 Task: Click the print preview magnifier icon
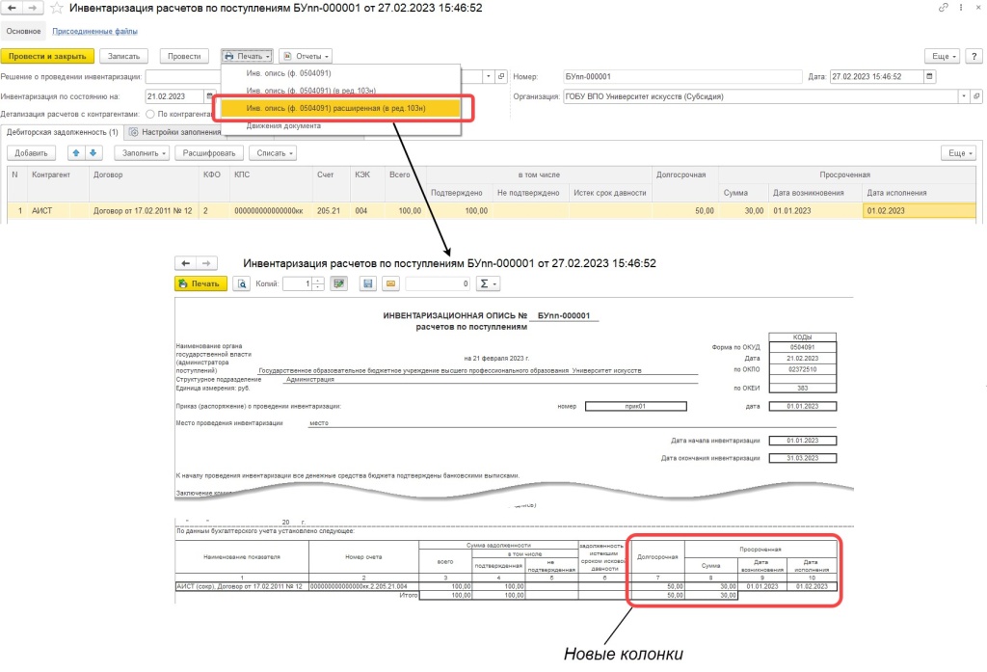click(x=242, y=283)
